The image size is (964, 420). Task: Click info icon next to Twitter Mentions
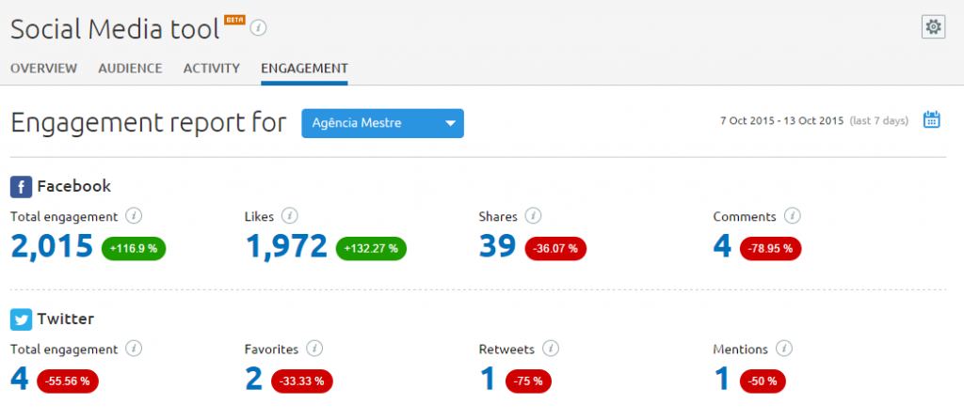click(787, 349)
